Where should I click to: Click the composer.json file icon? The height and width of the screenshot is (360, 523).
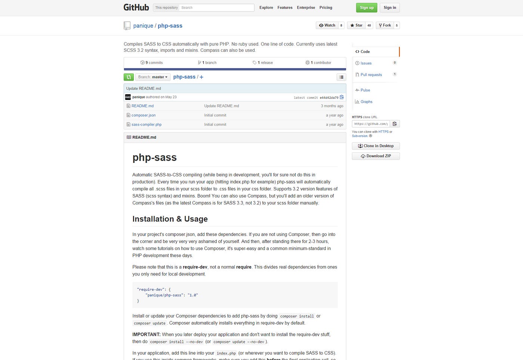coord(129,115)
